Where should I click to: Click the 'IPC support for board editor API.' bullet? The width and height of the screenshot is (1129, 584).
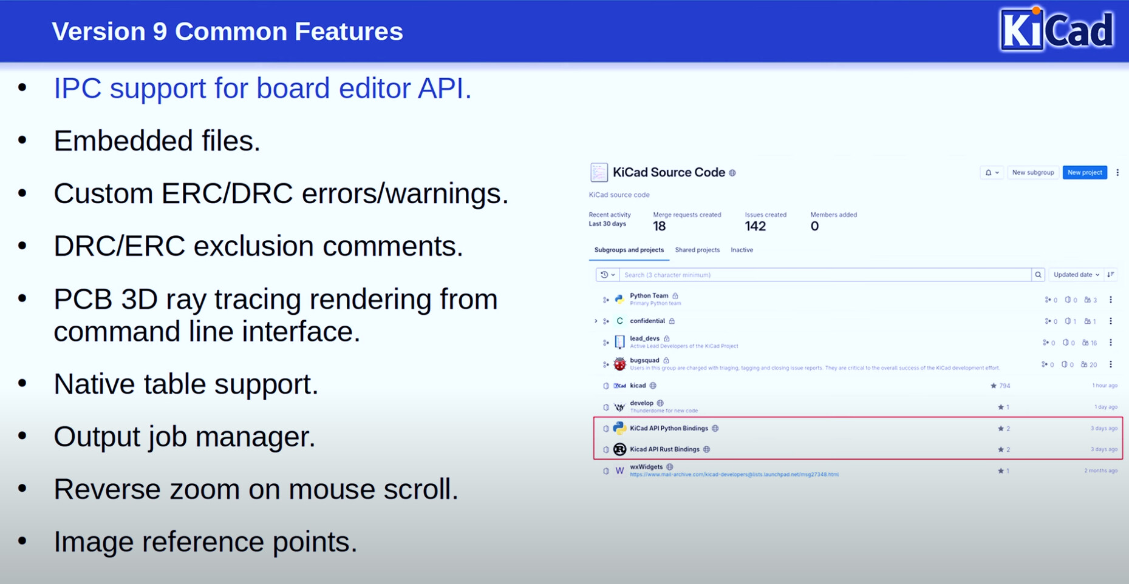[262, 89]
